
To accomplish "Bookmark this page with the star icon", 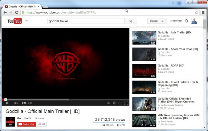I will (196, 12).
